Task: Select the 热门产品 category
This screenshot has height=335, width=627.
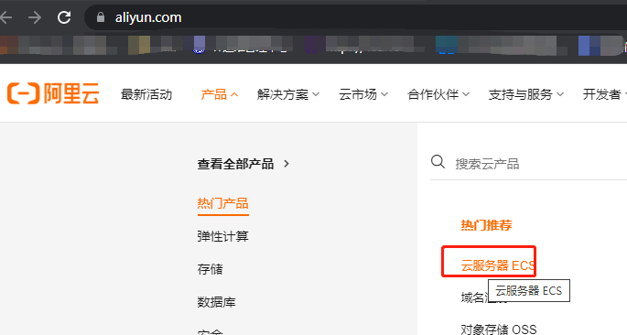Action: (222, 203)
